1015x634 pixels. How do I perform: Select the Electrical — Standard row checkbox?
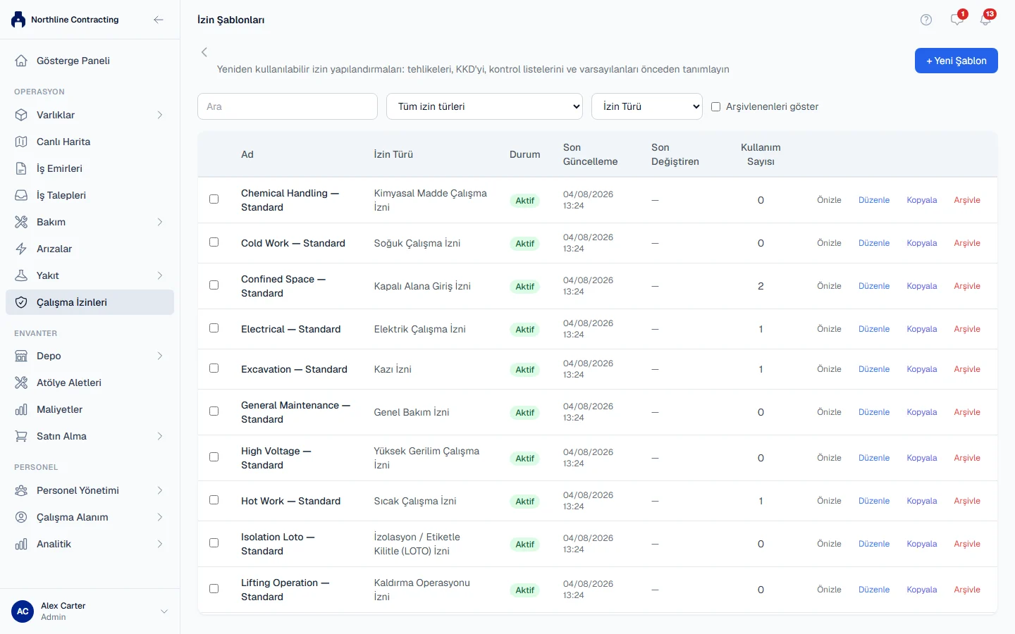pos(214,328)
